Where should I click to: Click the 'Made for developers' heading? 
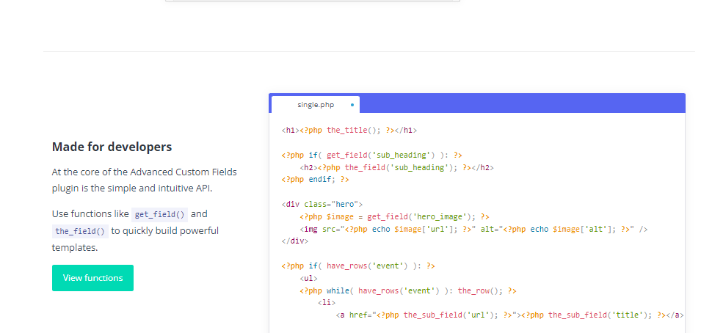pos(112,147)
